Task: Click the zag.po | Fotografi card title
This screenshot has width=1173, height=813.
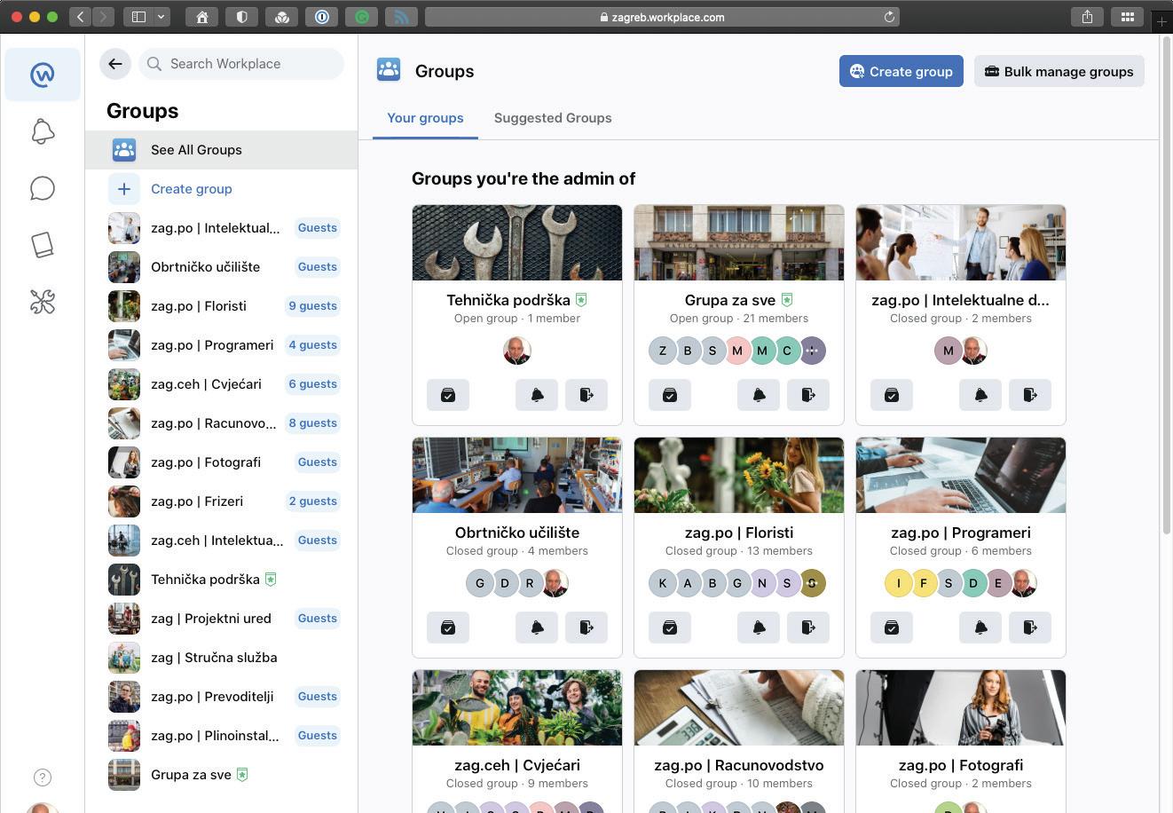Action: [x=961, y=765]
